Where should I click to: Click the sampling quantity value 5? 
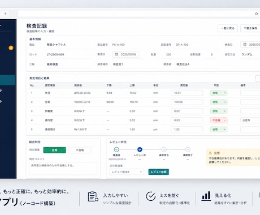tap(212, 54)
